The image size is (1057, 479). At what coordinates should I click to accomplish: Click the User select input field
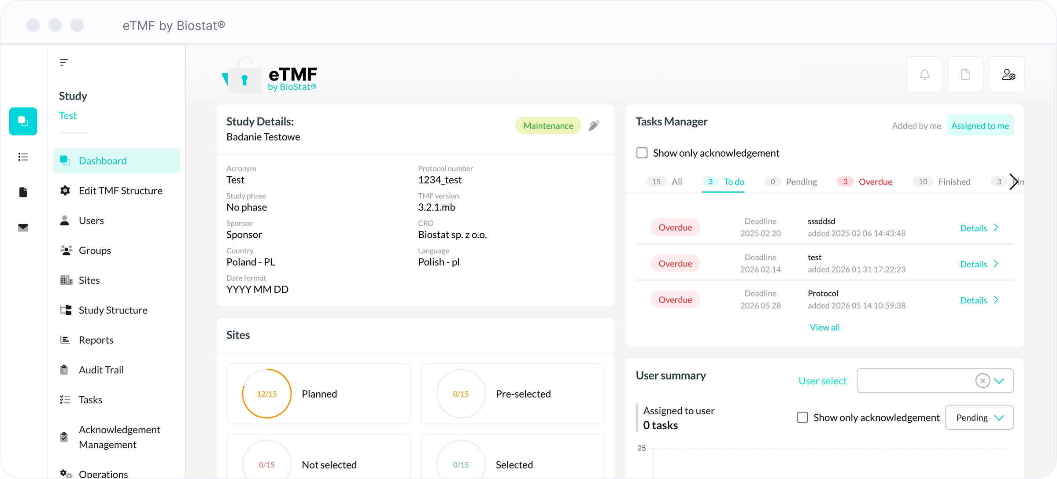[935, 380]
